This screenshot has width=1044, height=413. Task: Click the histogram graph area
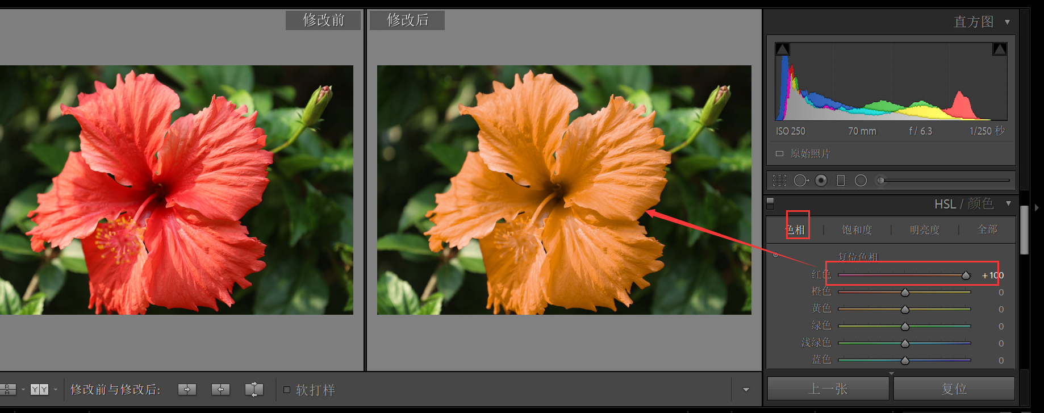[x=891, y=81]
